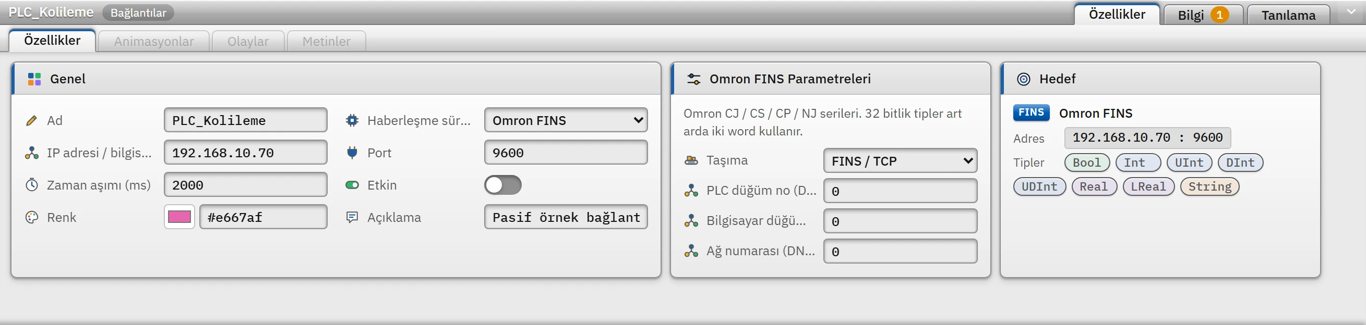Toggle the Etkin switch on

(x=502, y=185)
